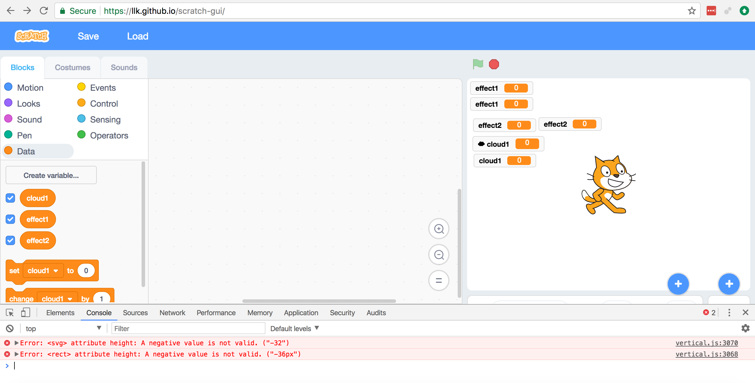Open the Network panel in DevTools
Viewport: 755px width, 383px height.
point(172,313)
